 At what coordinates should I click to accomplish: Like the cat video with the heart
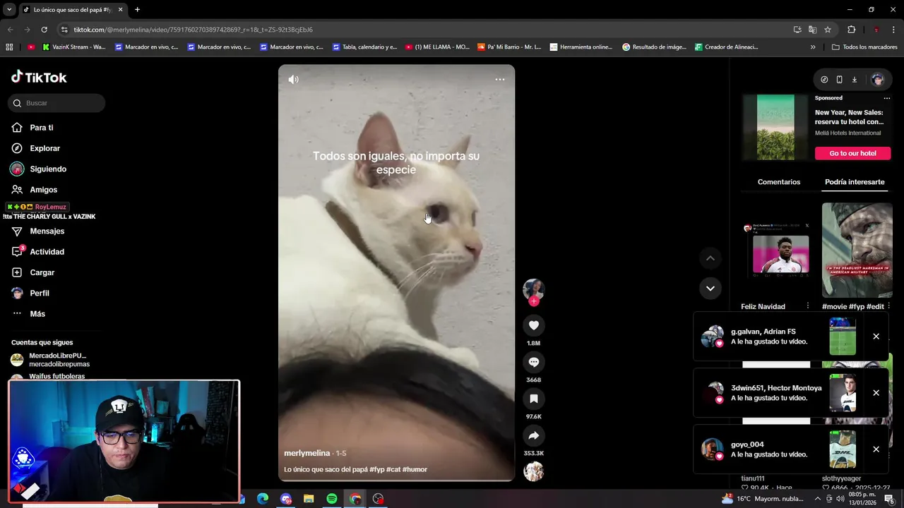click(x=534, y=325)
